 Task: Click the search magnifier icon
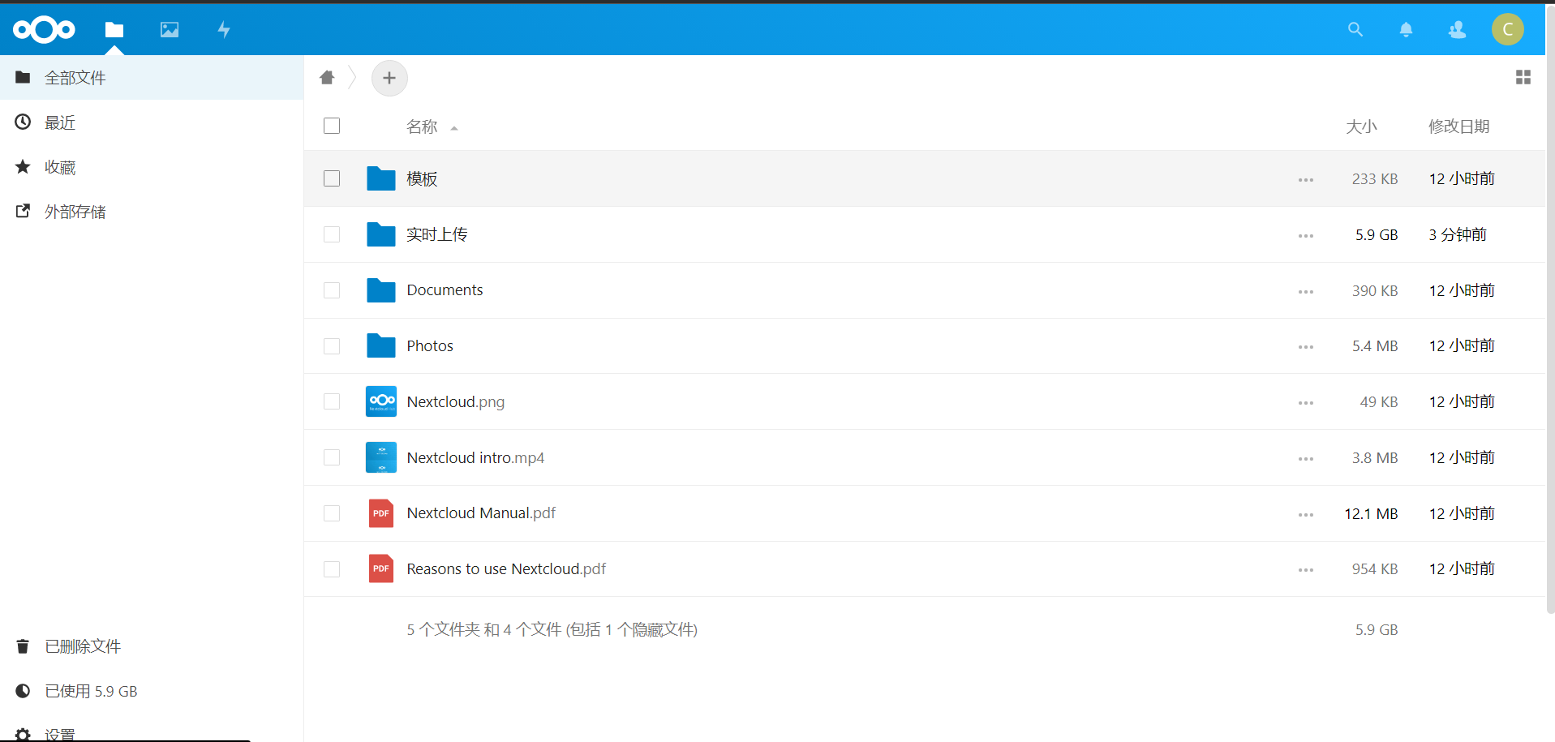click(x=1355, y=30)
